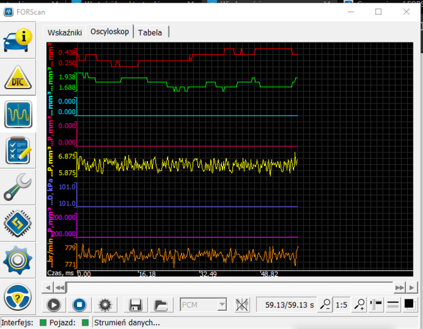Maximize the FORScan window

pos(378,11)
